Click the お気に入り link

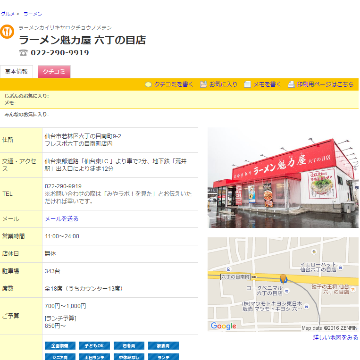pos(223,84)
